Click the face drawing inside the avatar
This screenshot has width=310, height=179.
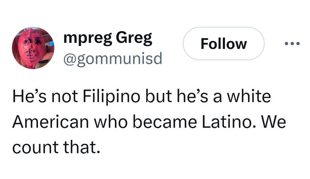(x=33, y=48)
